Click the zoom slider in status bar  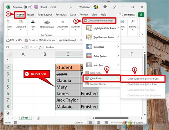coord(124,122)
